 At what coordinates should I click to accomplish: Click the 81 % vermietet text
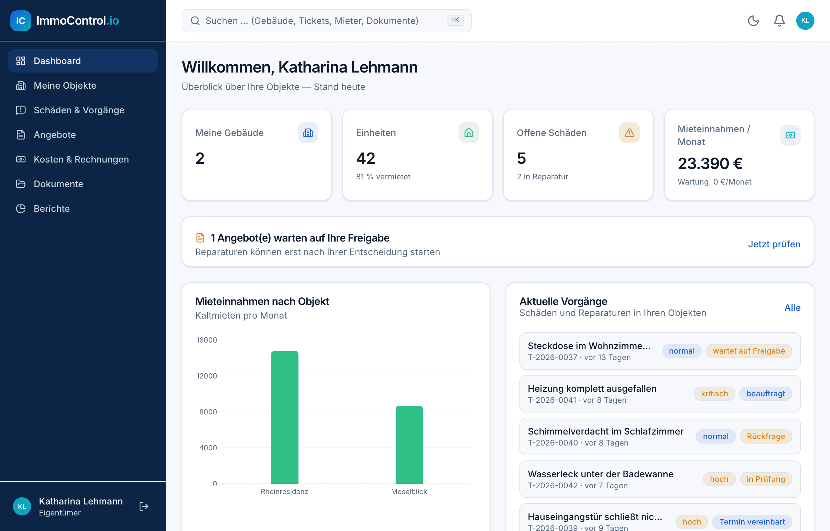pos(383,177)
